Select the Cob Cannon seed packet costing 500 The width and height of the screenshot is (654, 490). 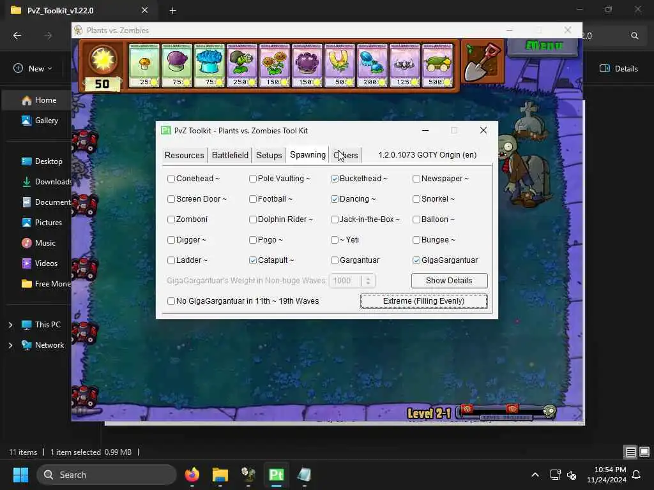[x=437, y=65]
